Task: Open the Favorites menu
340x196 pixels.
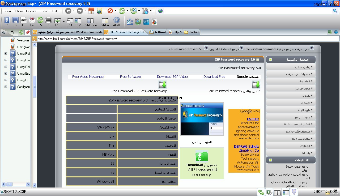Action: (x=32, y=11)
